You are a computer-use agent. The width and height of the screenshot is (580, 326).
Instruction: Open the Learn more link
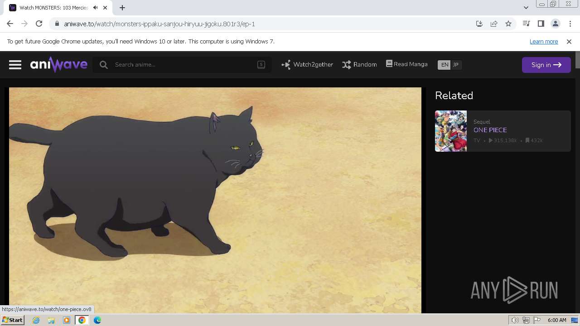(x=544, y=41)
